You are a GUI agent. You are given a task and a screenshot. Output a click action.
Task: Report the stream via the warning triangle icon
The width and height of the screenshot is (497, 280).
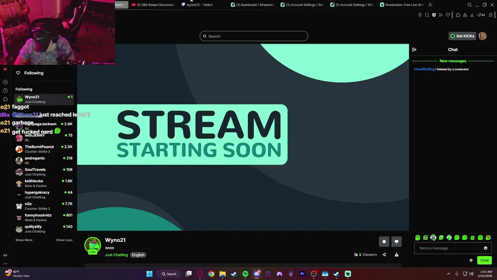coord(396,255)
